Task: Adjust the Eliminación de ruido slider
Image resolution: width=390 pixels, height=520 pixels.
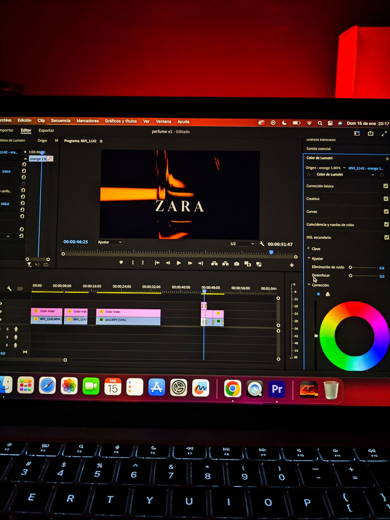Action: [363, 267]
